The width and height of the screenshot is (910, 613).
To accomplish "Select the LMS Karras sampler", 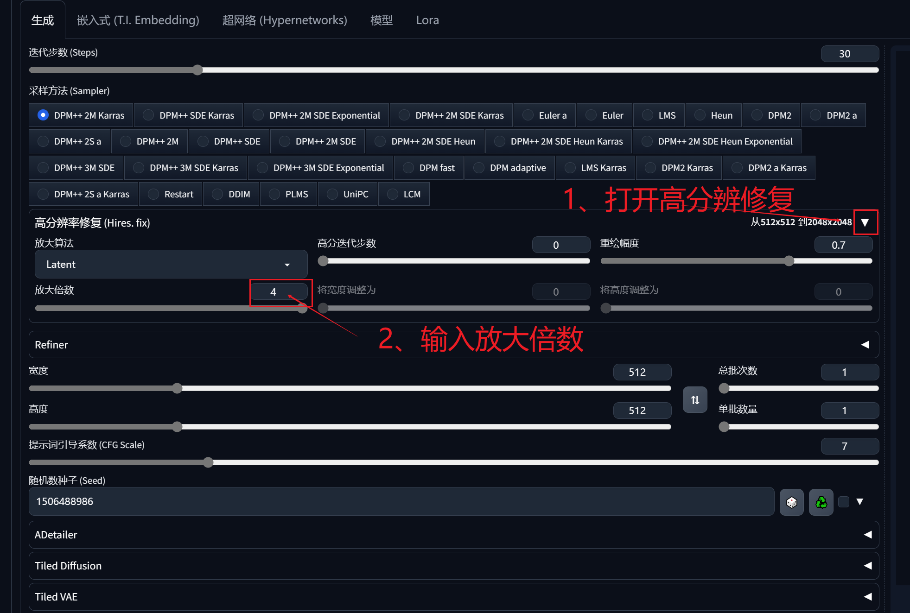I will [596, 168].
